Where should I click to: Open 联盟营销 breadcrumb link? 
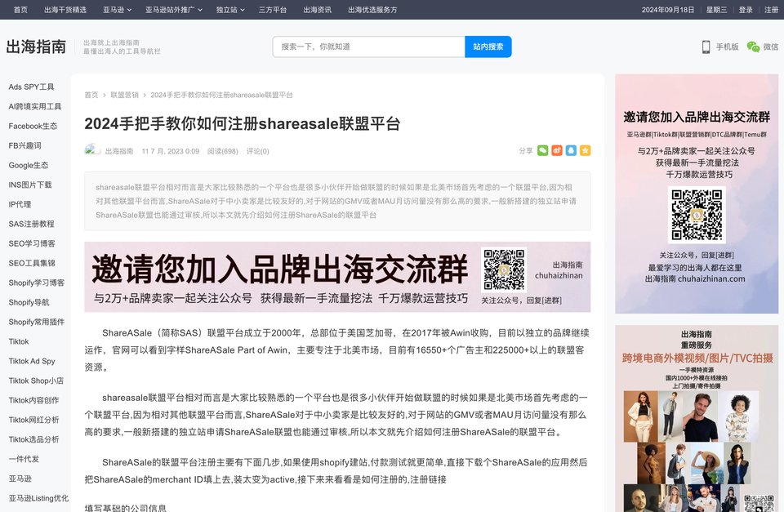(x=124, y=96)
